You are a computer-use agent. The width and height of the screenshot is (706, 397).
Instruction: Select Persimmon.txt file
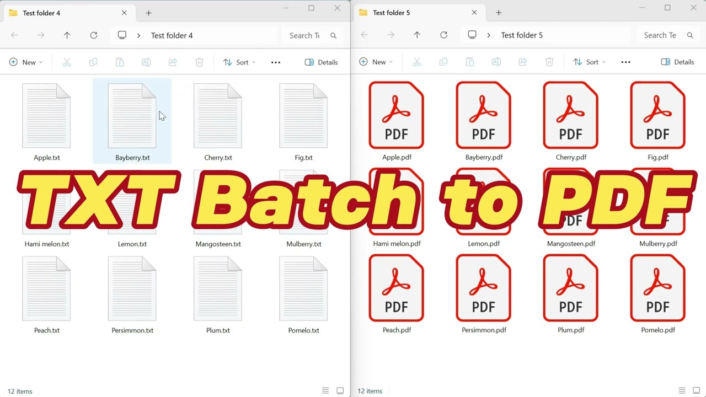[132, 294]
